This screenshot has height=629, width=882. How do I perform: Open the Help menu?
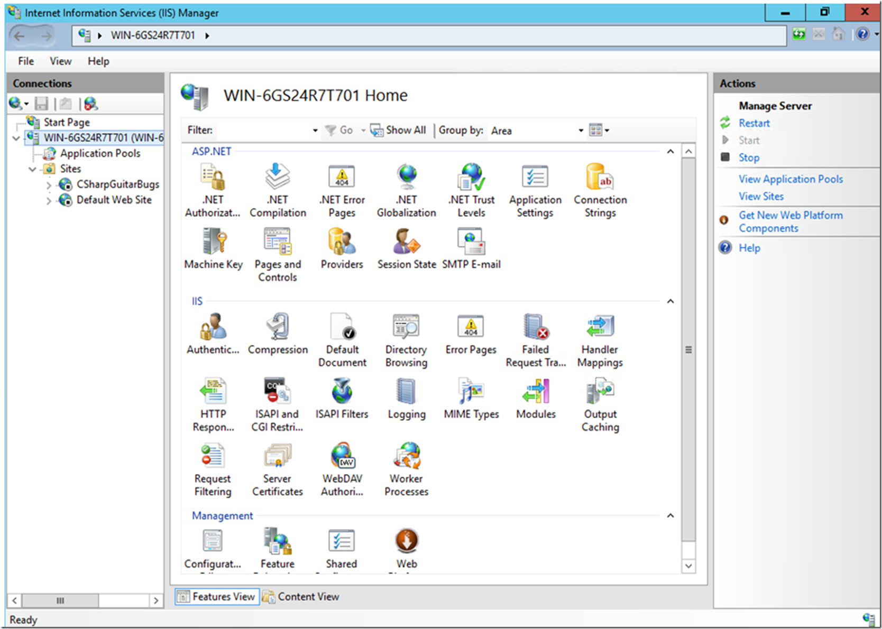point(98,61)
